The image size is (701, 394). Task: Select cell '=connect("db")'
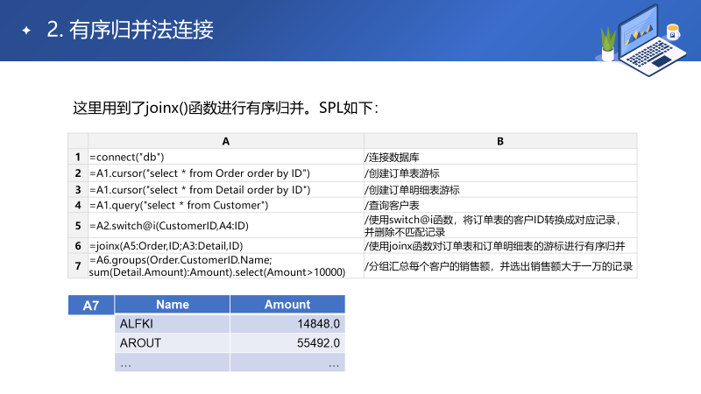click(x=226, y=157)
